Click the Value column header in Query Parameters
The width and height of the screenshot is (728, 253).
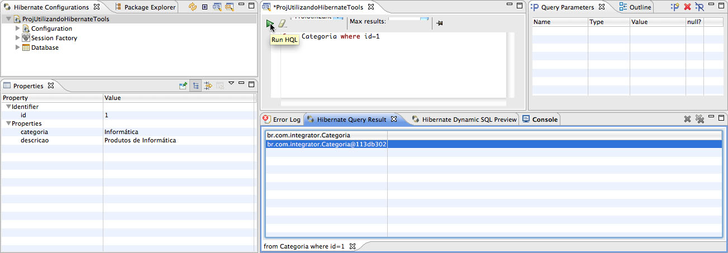(x=658, y=22)
